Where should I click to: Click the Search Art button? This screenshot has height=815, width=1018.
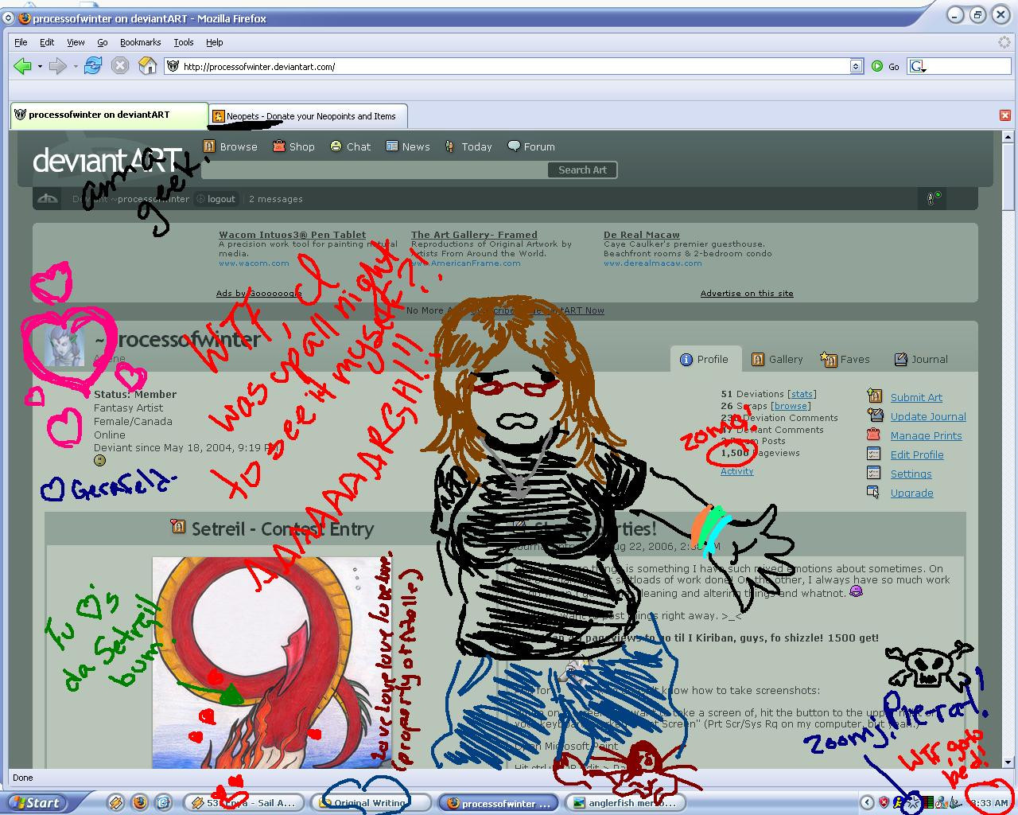[x=582, y=170]
